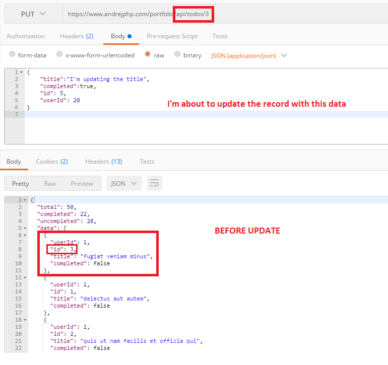Screen dimensions: 388x365
Task: Open the request Headers (2) tab
Action: coord(77,36)
